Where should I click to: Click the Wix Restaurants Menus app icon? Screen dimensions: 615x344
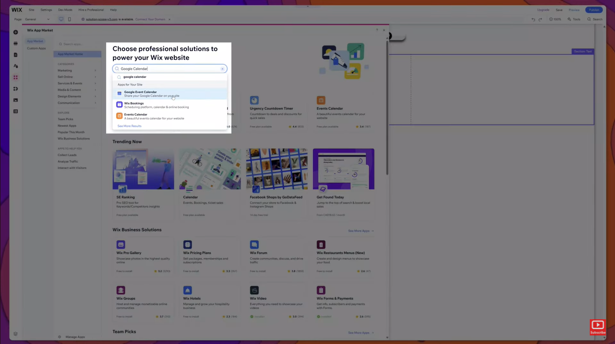click(321, 245)
